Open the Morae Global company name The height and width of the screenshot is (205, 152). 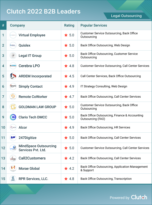tap(29, 168)
